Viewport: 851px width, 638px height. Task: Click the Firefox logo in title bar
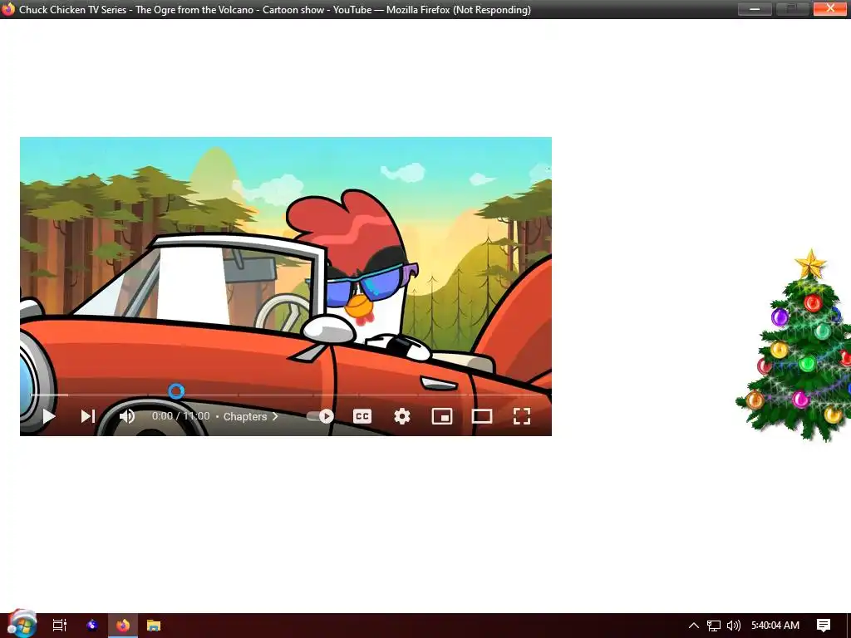(x=8, y=9)
